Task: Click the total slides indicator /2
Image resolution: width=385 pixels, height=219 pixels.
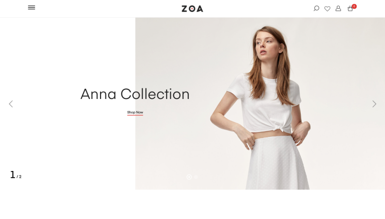Action: click(19, 177)
